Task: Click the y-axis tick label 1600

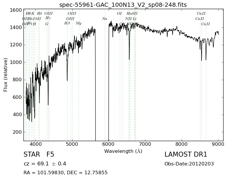Action: [16, 10]
